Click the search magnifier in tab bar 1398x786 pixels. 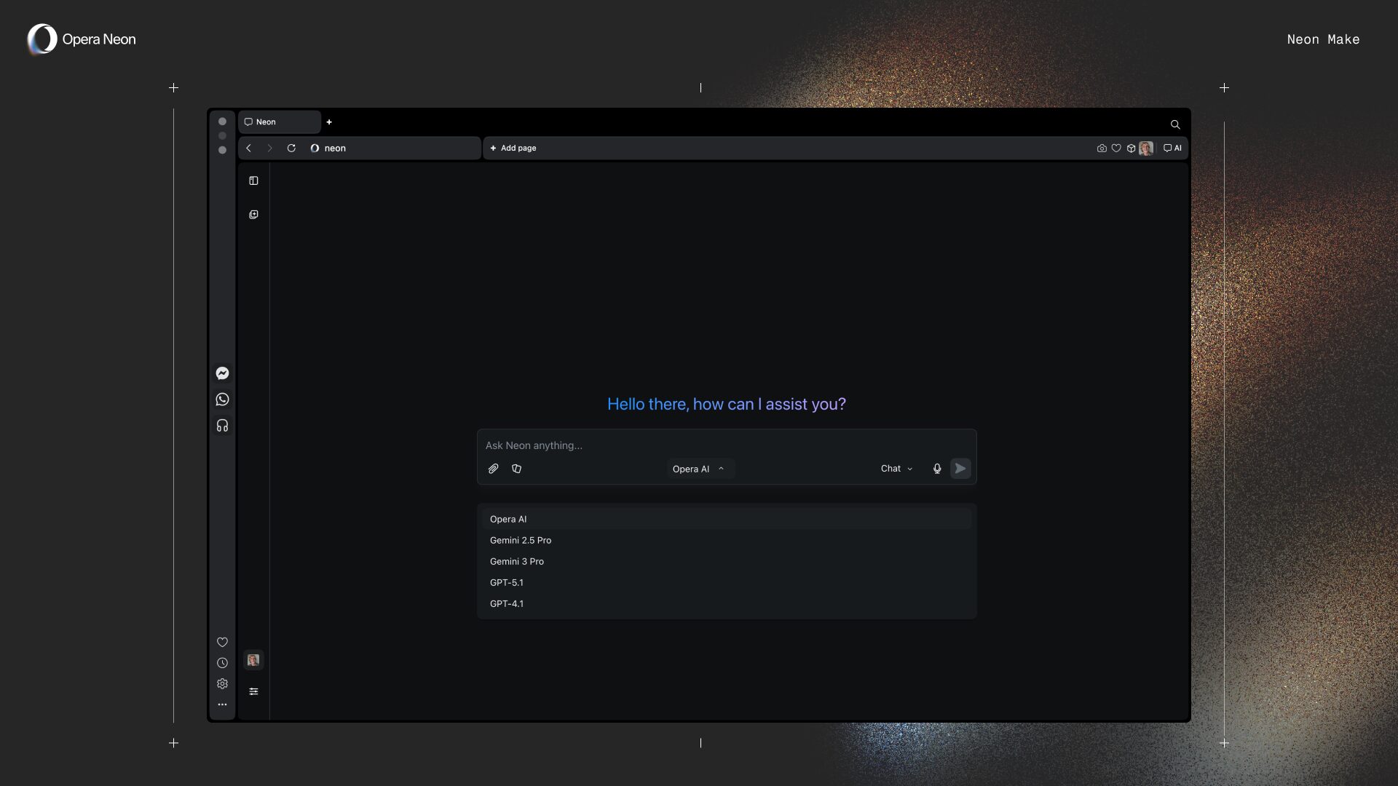pyautogui.click(x=1174, y=124)
